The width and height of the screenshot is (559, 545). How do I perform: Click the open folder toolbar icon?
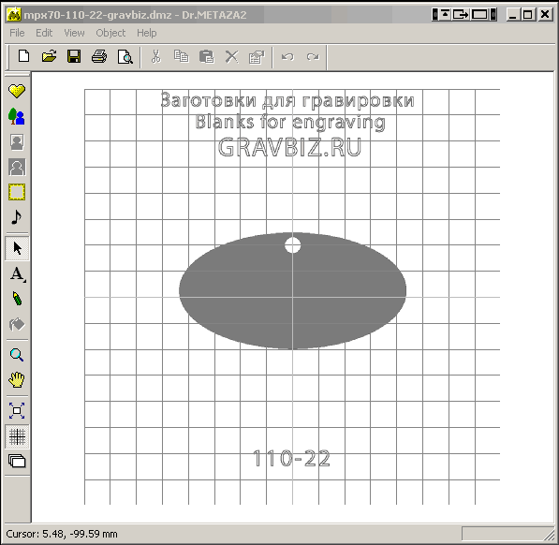[x=49, y=56]
